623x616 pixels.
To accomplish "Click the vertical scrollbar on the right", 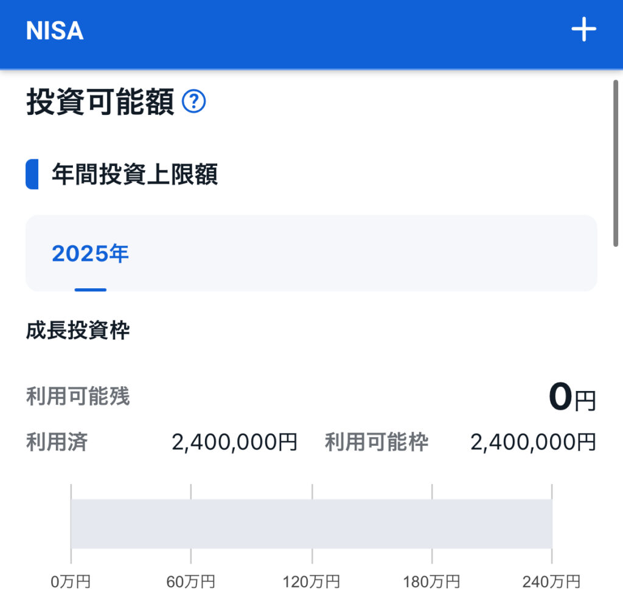I will [x=616, y=164].
